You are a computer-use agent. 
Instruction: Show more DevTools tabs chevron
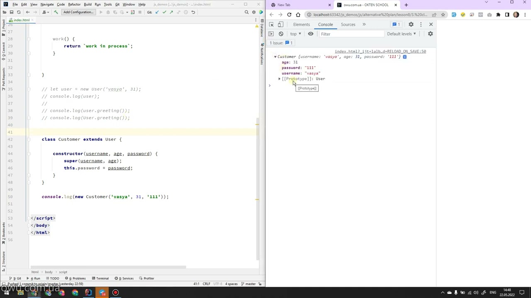[364, 24]
